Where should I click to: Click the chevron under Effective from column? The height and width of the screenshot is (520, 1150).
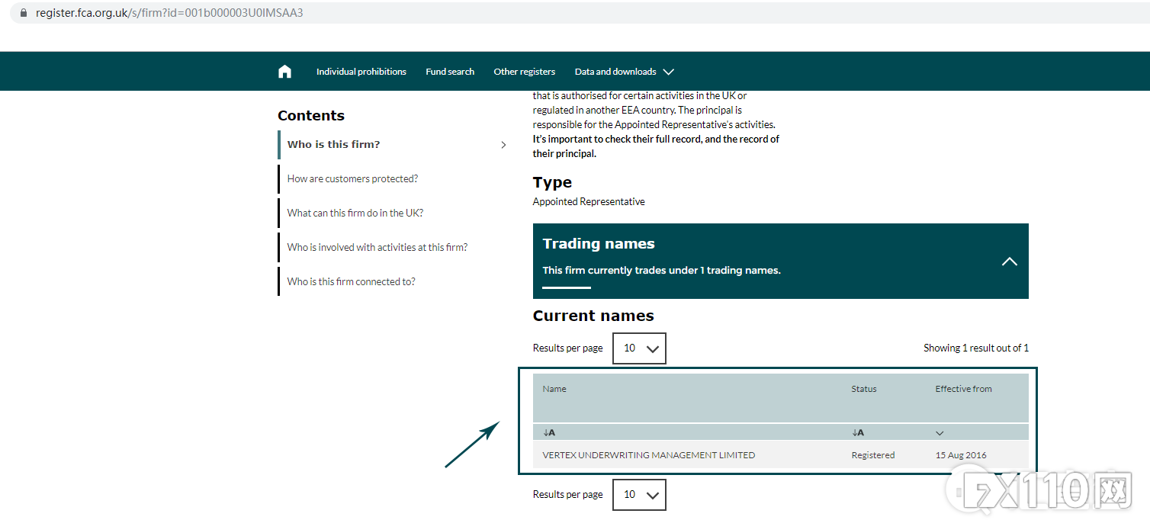pyautogui.click(x=940, y=433)
